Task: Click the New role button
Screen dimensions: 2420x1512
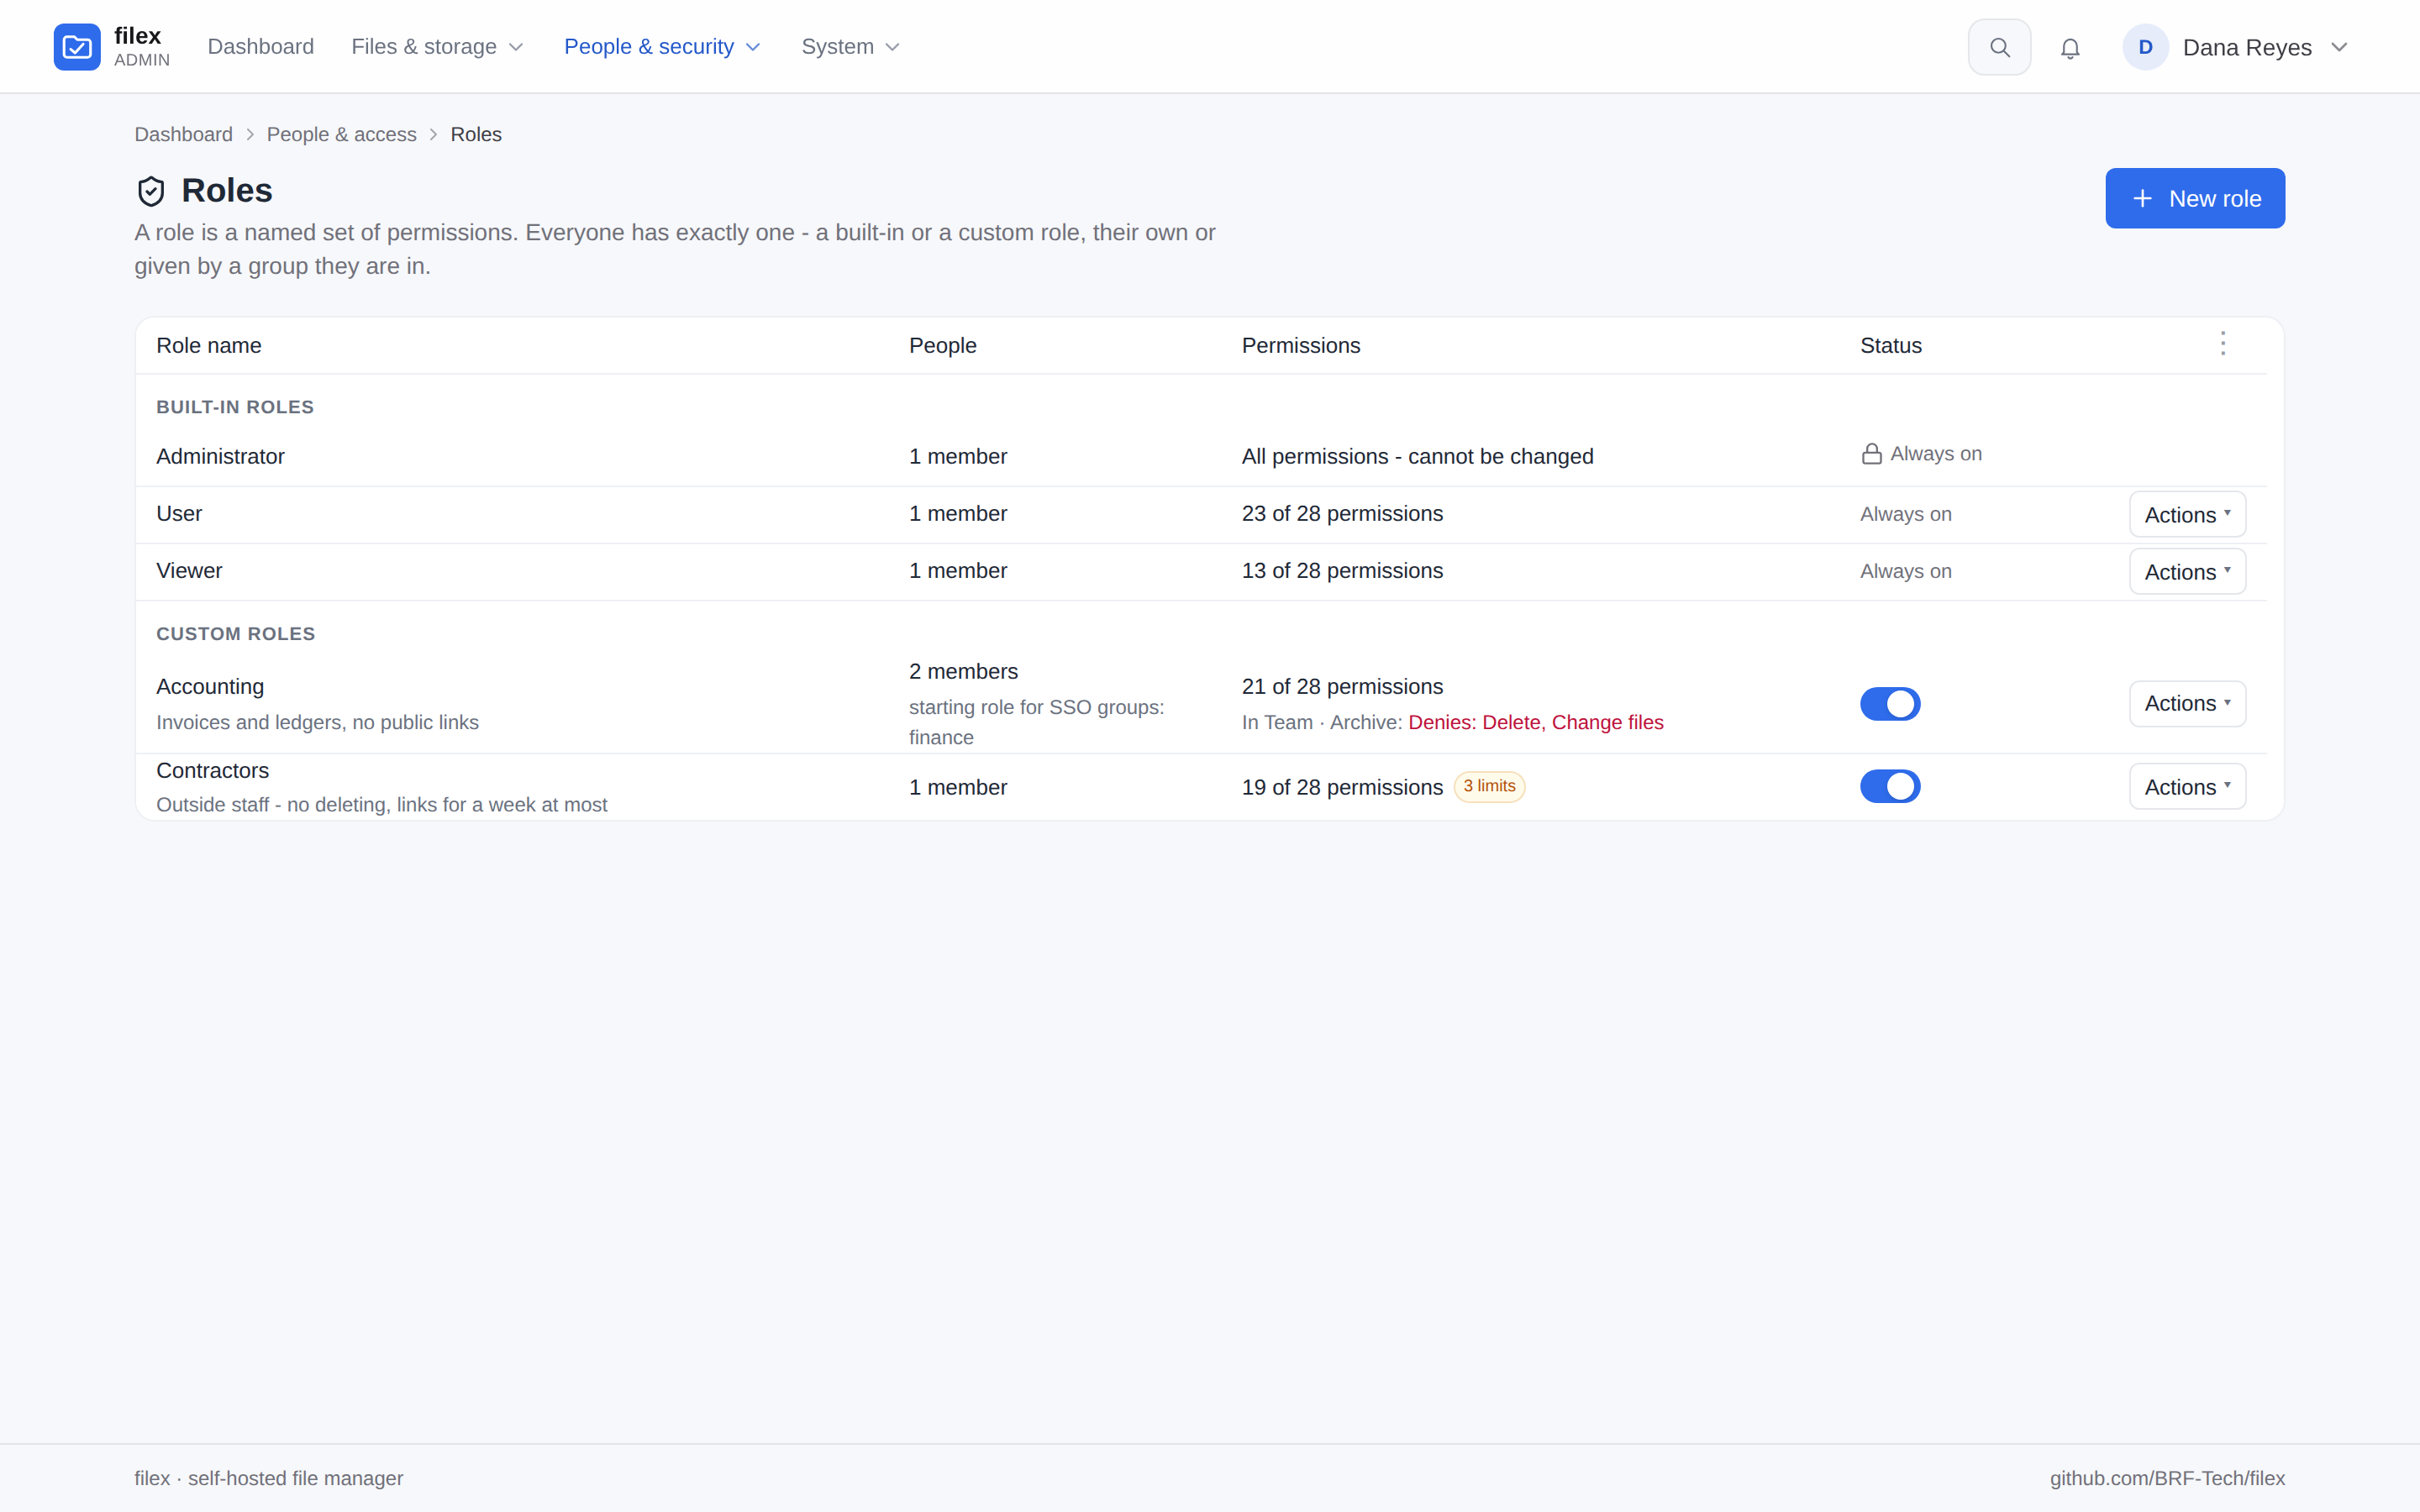Action: pos(2195,198)
